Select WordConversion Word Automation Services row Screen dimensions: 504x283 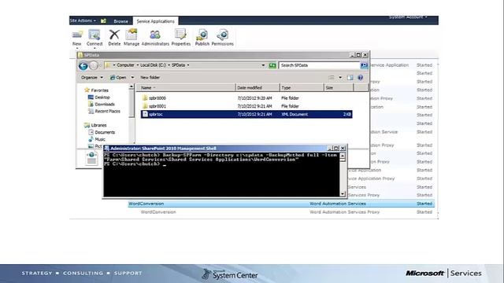281,204
